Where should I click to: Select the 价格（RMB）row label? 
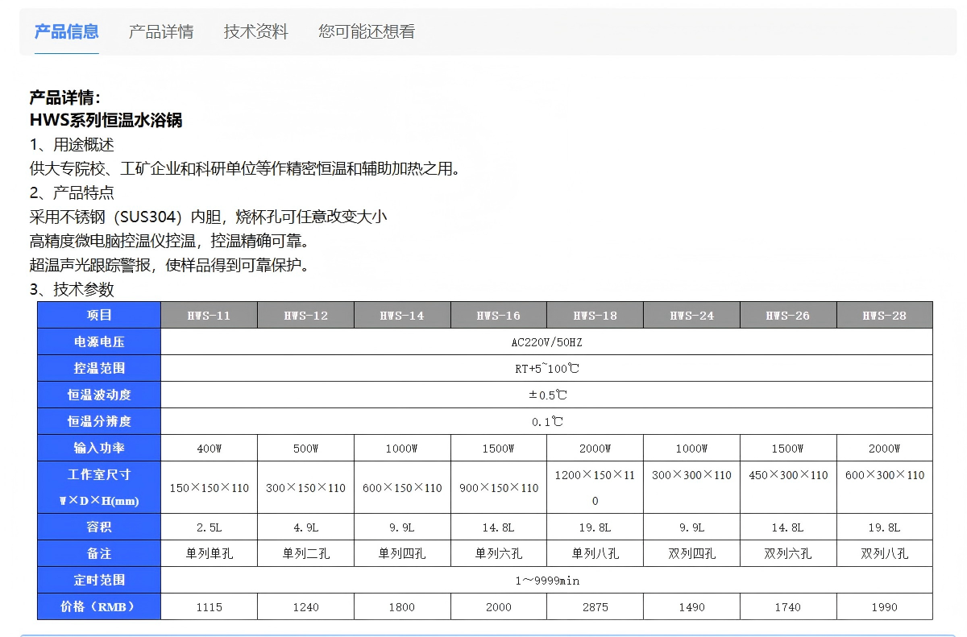pyautogui.click(x=98, y=606)
